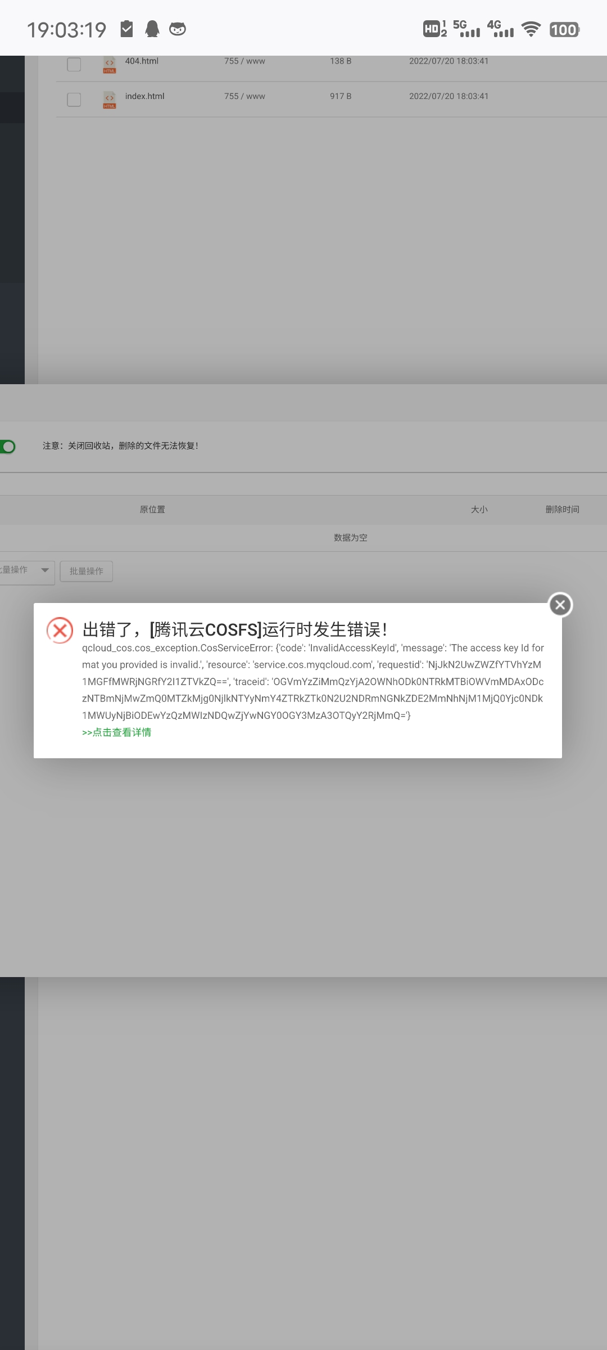Image resolution: width=607 pixels, height=1350 pixels.
Task: Click the recycle bin warning note text
Action: 120,446
